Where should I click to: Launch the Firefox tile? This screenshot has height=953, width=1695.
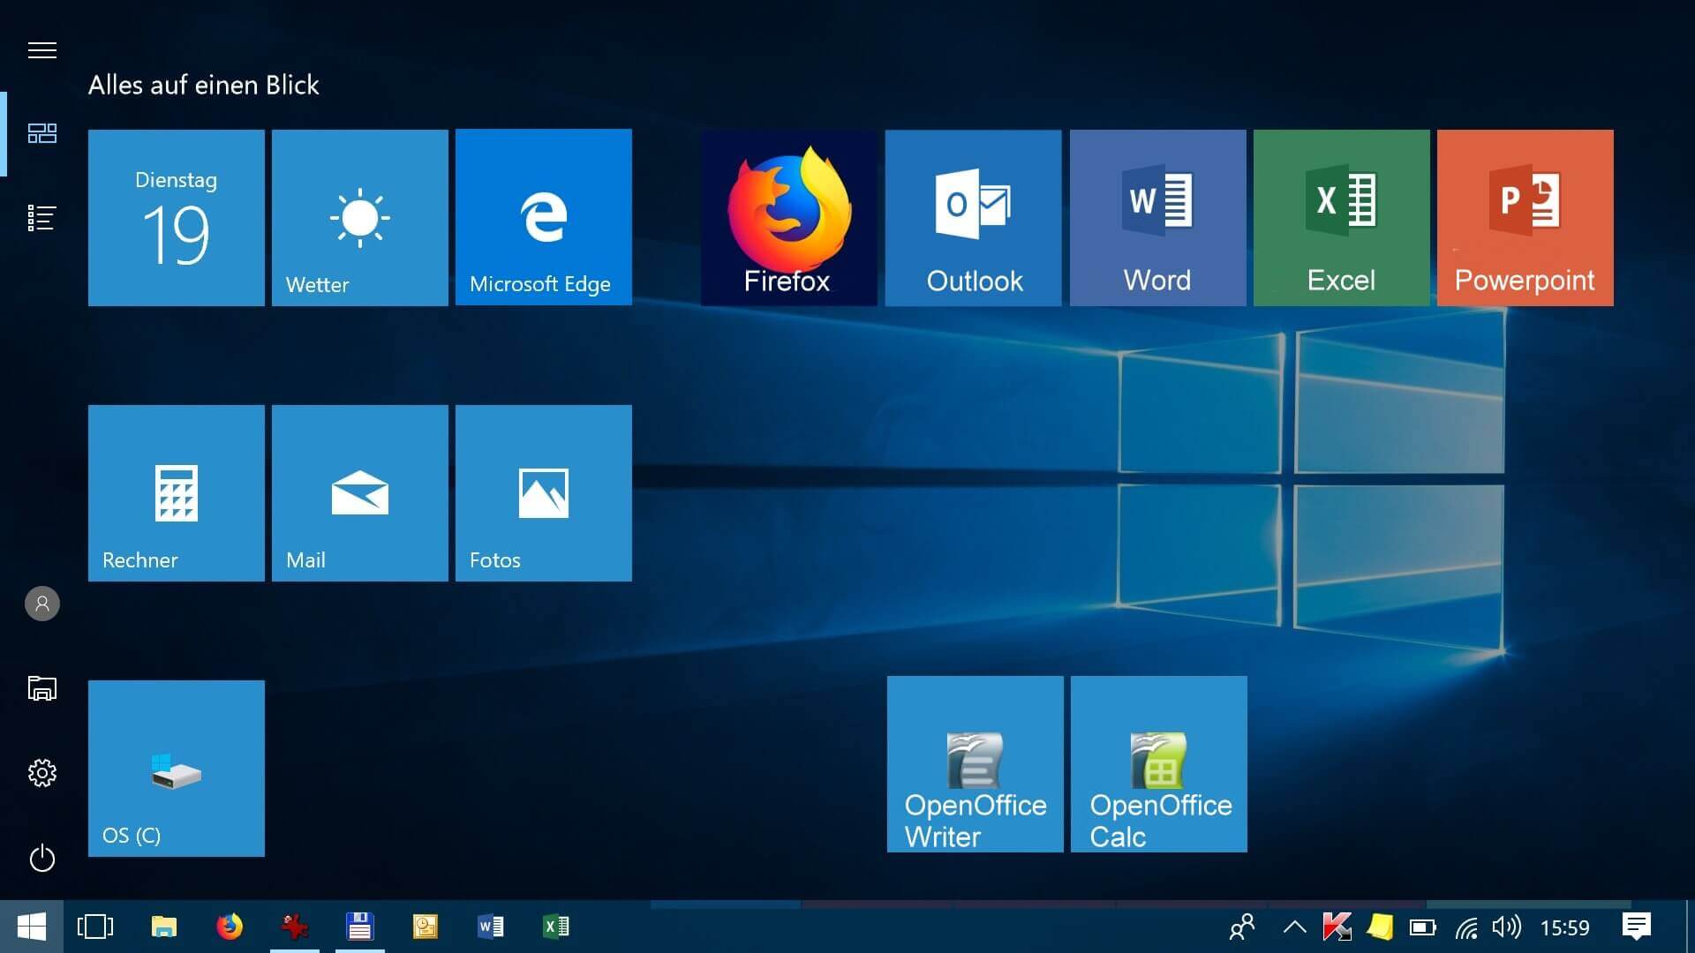click(789, 218)
